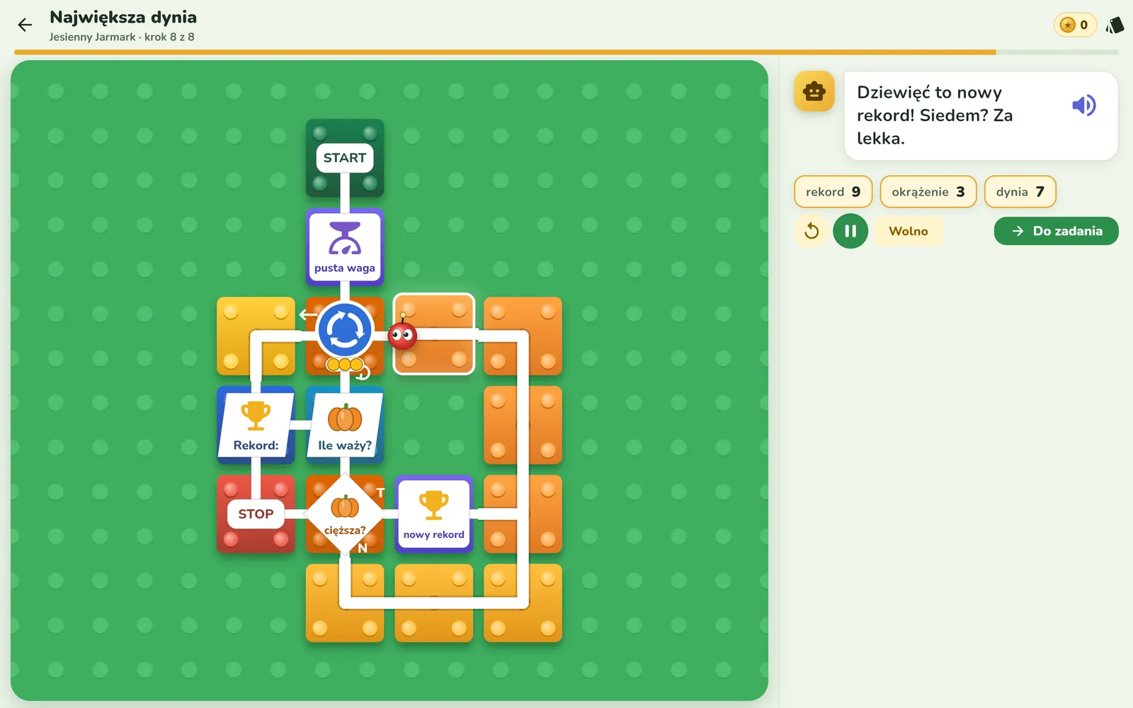Select the dynia variable chip
1133x708 pixels.
click(x=1020, y=192)
